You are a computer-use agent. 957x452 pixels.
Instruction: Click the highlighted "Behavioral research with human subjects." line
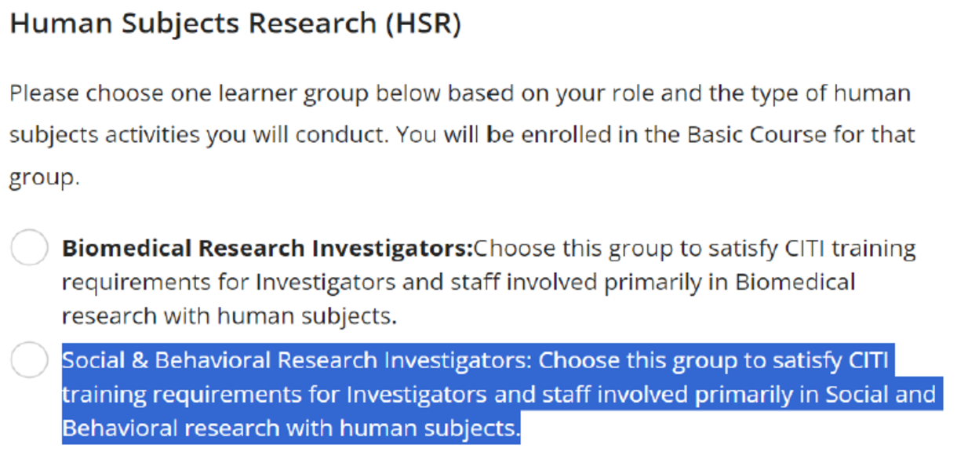click(290, 428)
